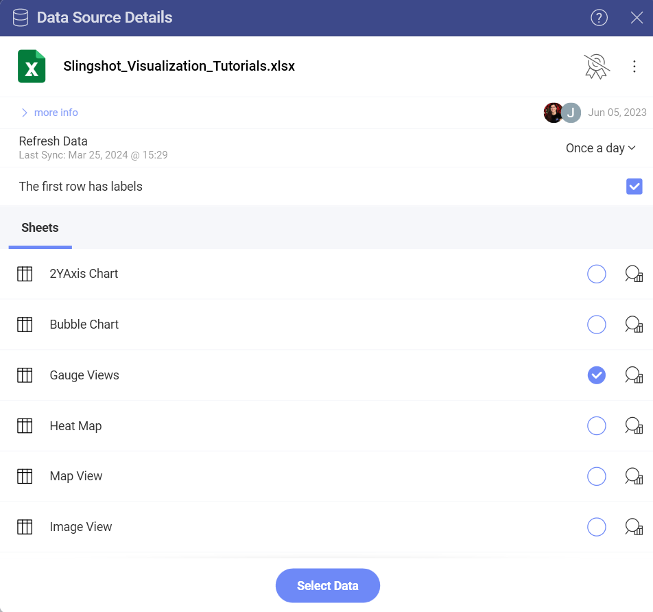
Task: Open the Once a day refresh dropdown
Action: [600, 148]
